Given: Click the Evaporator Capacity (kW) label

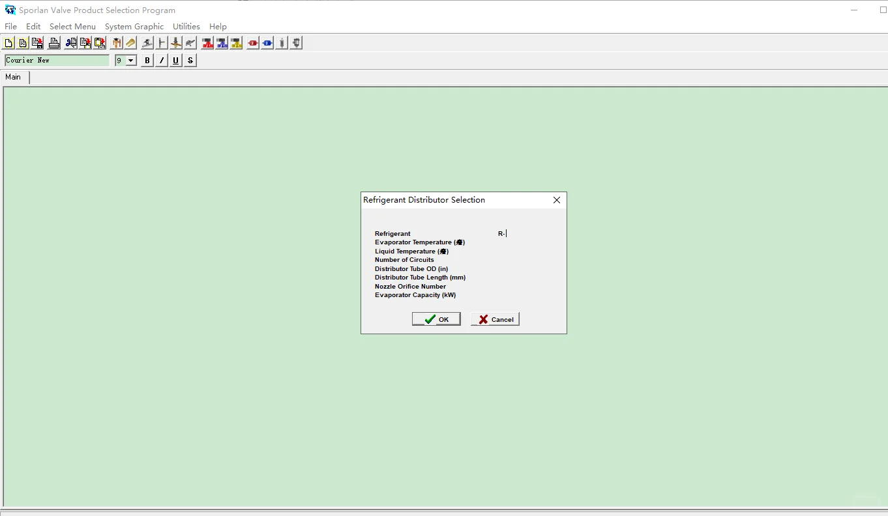Looking at the screenshot, I should click(415, 295).
